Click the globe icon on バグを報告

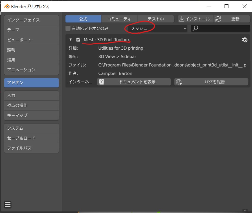click(179, 82)
